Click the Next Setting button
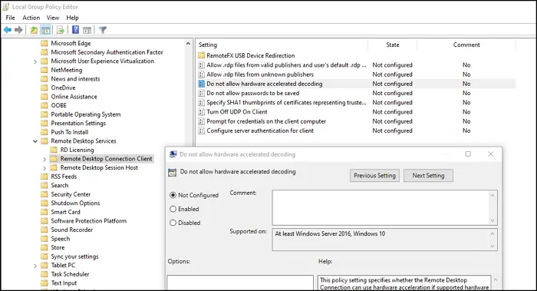Viewport: 537px width, 291px height. (x=428, y=176)
